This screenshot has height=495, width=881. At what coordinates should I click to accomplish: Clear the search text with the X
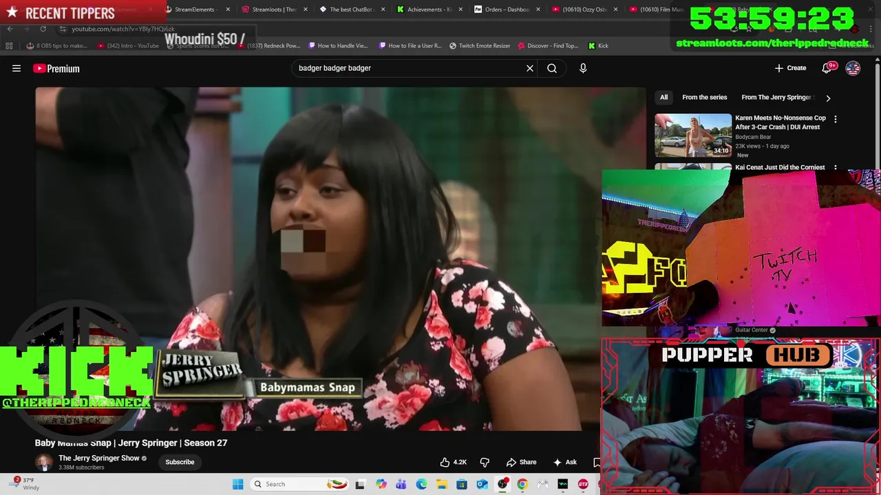click(530, 68)
